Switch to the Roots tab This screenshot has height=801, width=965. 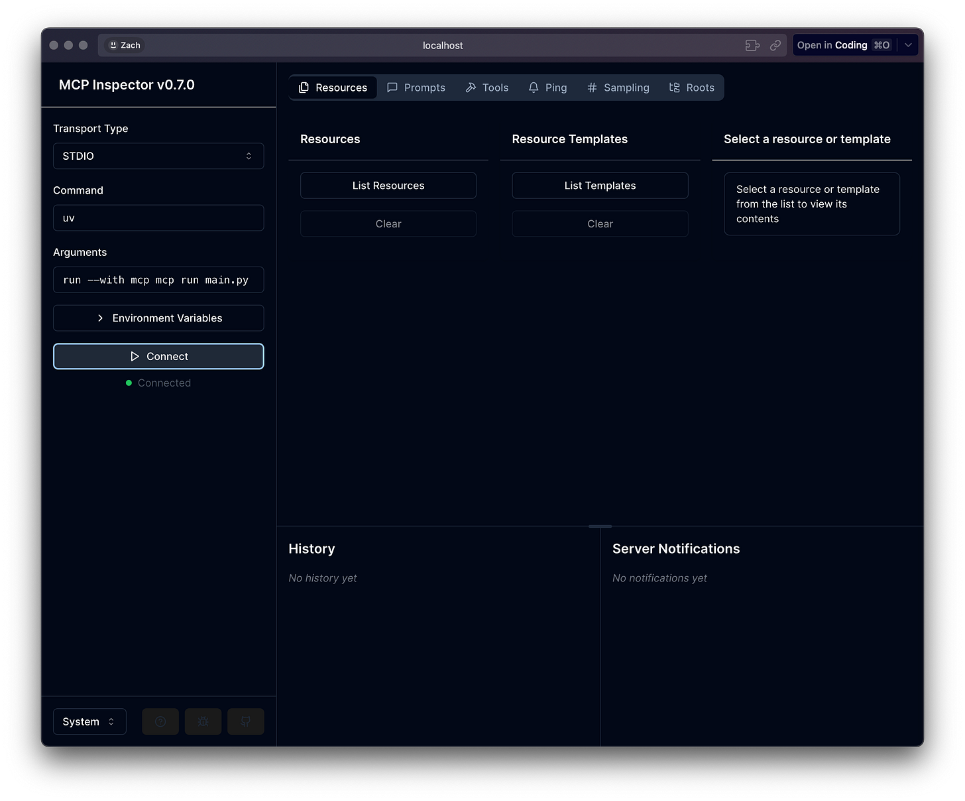point(692,88)
